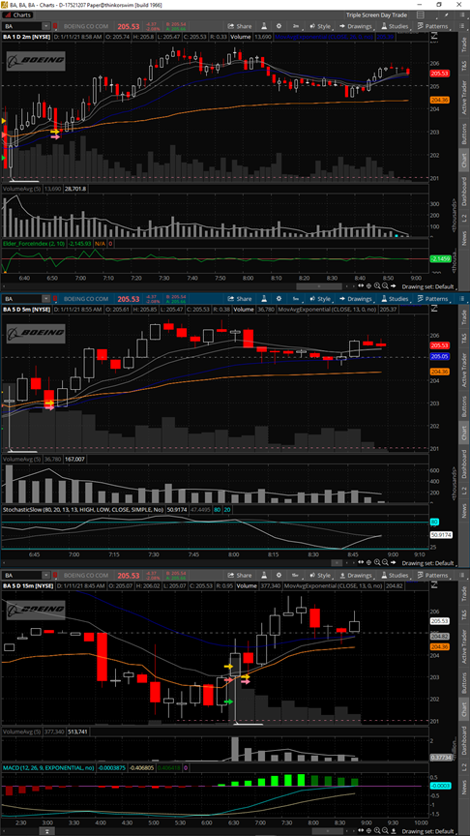The image size is (470, 836).
Task: Click symbol field BA in 2m chart
Action: [21, 26]
